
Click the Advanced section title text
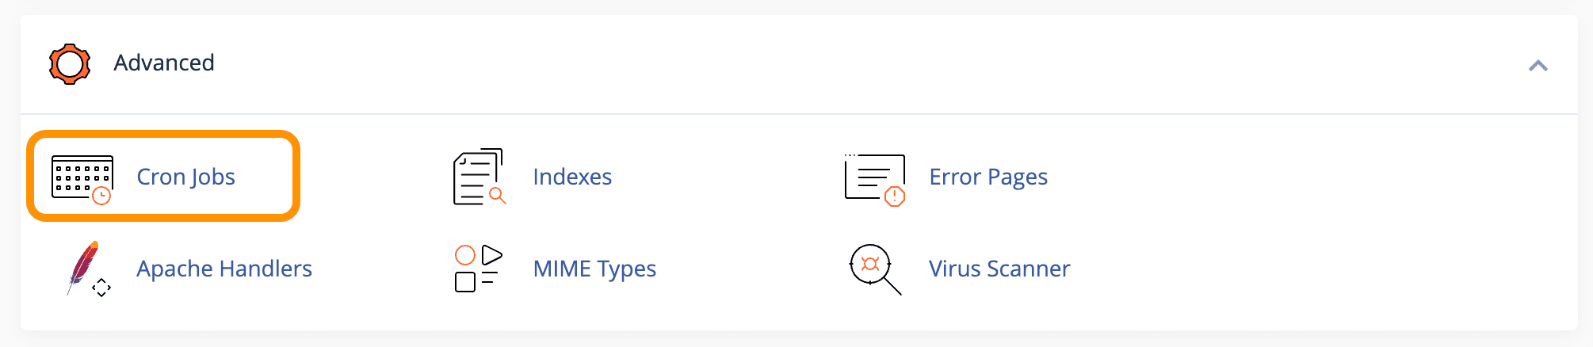tap(164, 63)
